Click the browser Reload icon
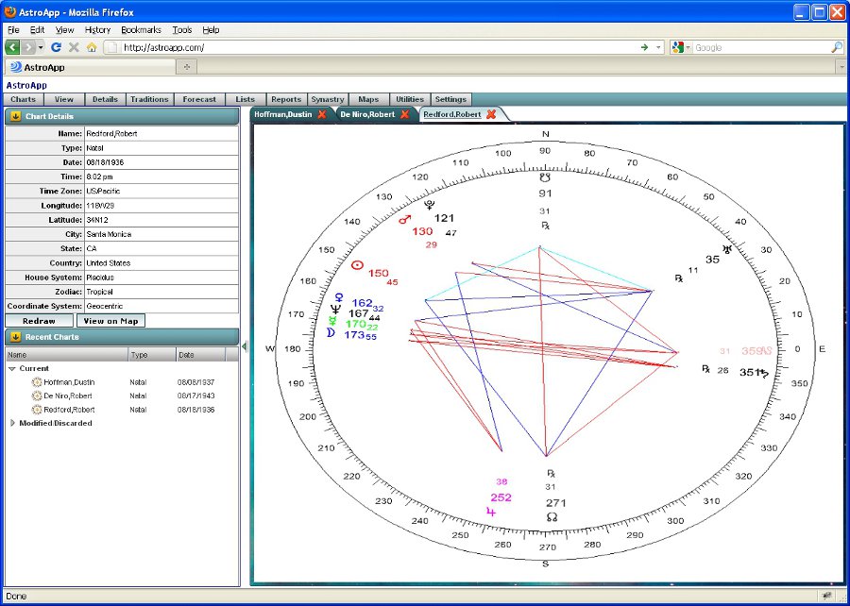The width and height of the screenshot is (850, 606). pos(57,47)
